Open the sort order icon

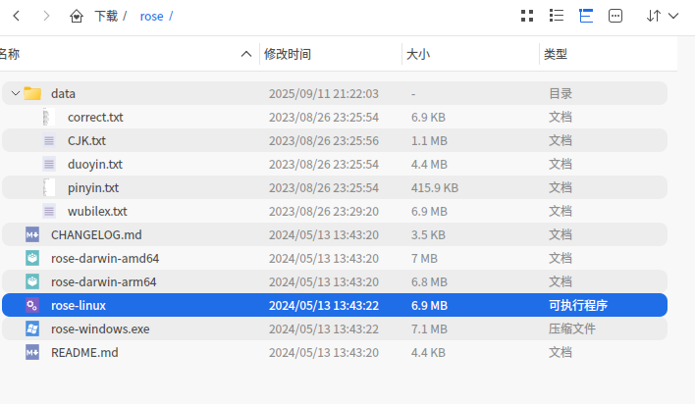click(x=654, y=16)
